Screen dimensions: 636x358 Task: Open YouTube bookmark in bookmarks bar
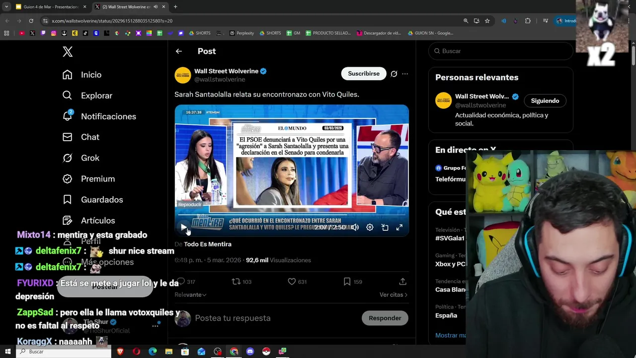pyautogui.click(x=22, y=33)
